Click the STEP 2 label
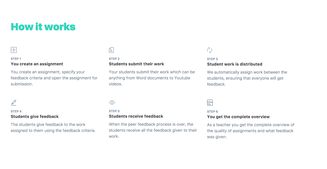Viewport: 327px width, 169px height. pos(114,59)
